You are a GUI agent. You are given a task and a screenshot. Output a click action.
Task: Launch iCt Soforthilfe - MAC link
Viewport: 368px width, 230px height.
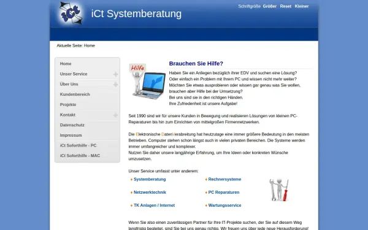click(80, 156)
